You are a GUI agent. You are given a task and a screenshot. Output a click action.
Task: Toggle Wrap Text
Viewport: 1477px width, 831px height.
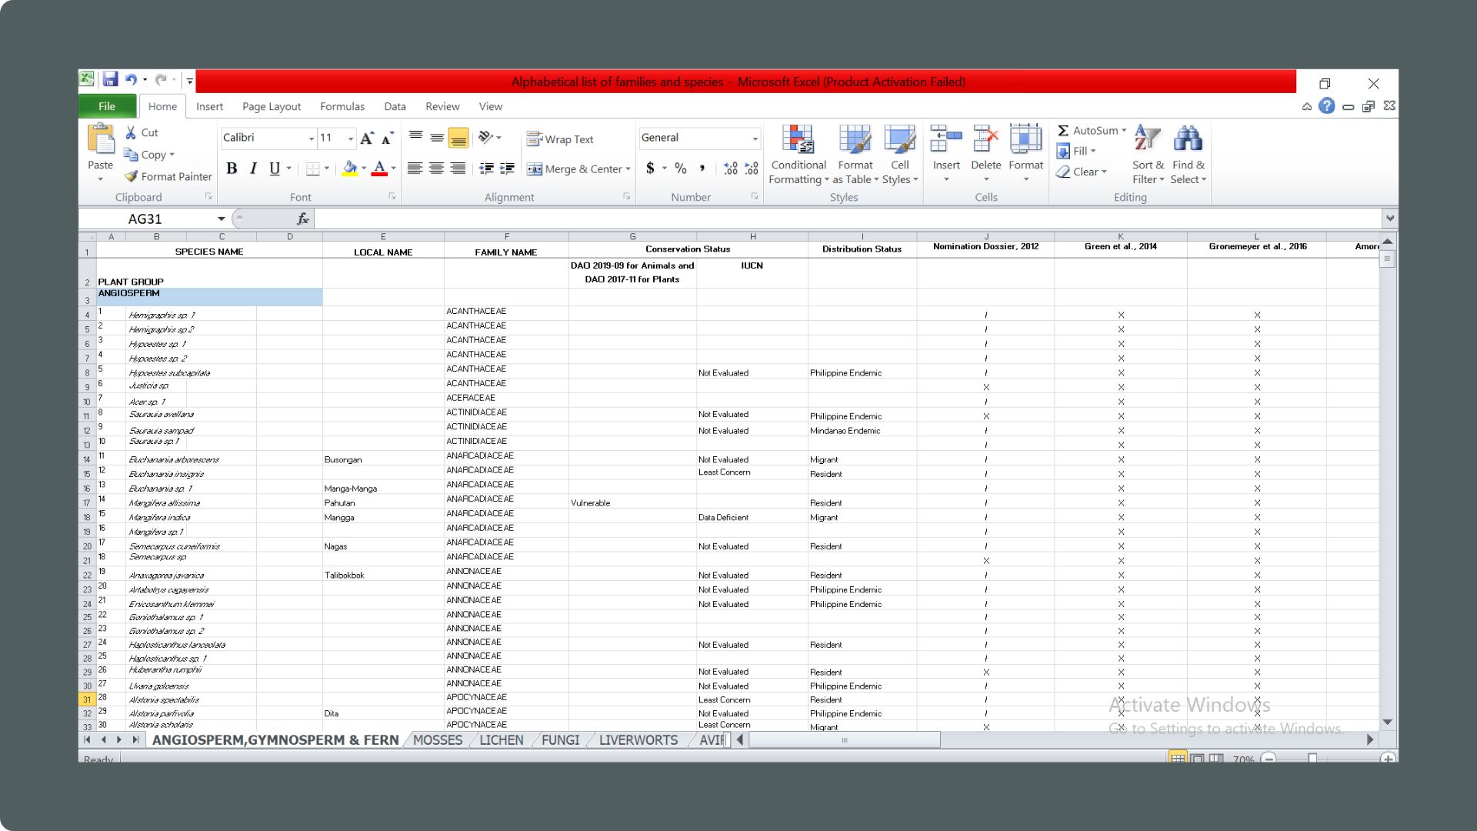click(560, 139)
